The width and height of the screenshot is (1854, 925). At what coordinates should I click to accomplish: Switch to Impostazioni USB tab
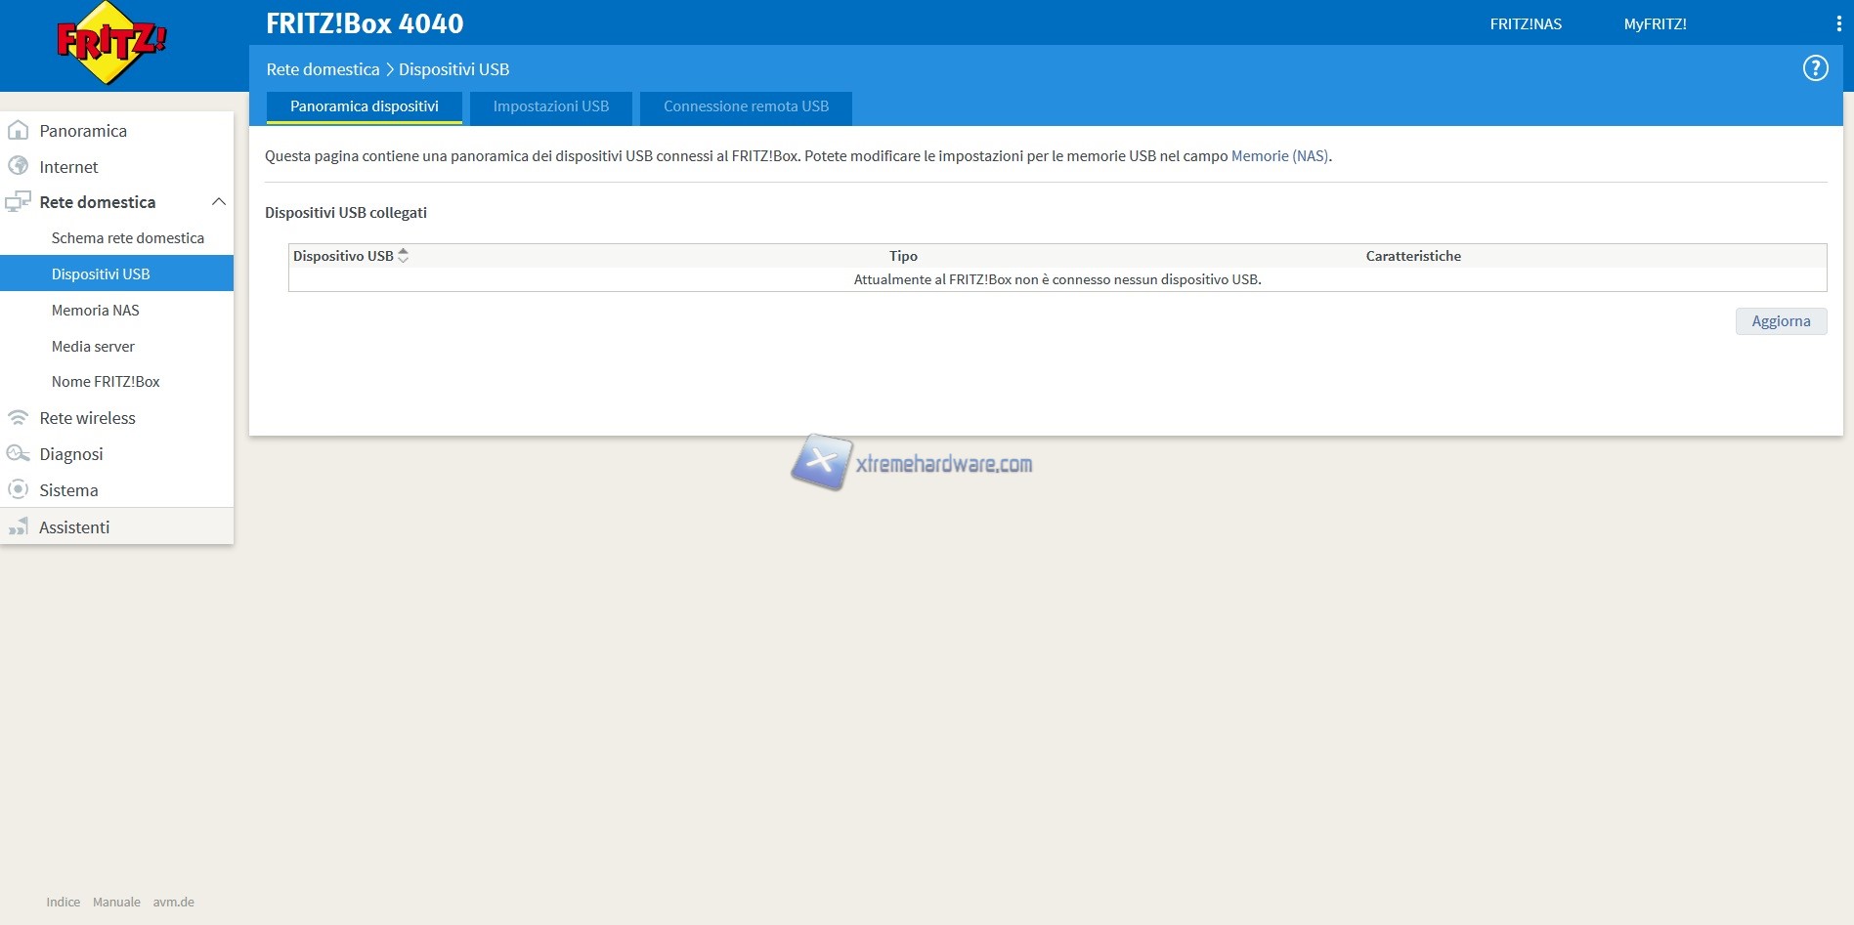coord(550,106)
